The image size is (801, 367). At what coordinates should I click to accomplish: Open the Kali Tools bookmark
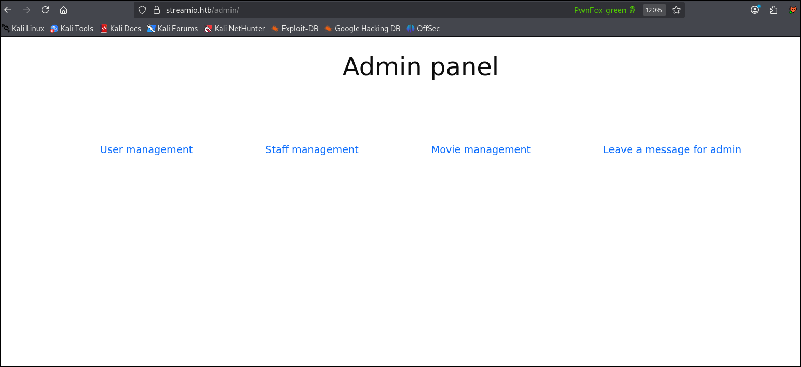(72, 29)
